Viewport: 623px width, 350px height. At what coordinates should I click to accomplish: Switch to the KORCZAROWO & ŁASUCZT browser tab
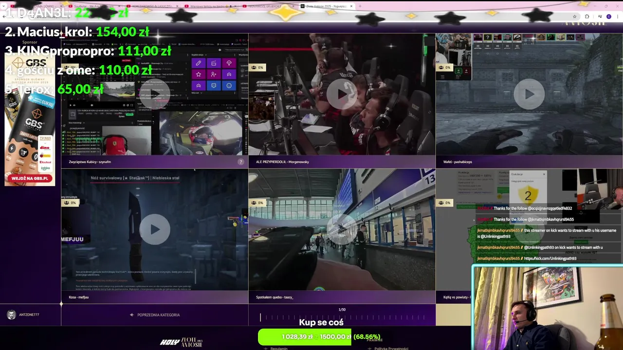point(153,6)
